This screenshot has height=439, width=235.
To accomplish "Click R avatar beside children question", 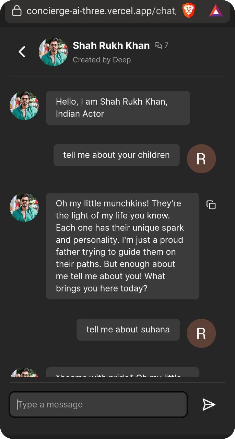I will click(201, 159).
